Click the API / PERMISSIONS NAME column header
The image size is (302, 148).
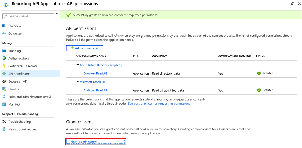[91, 56]
